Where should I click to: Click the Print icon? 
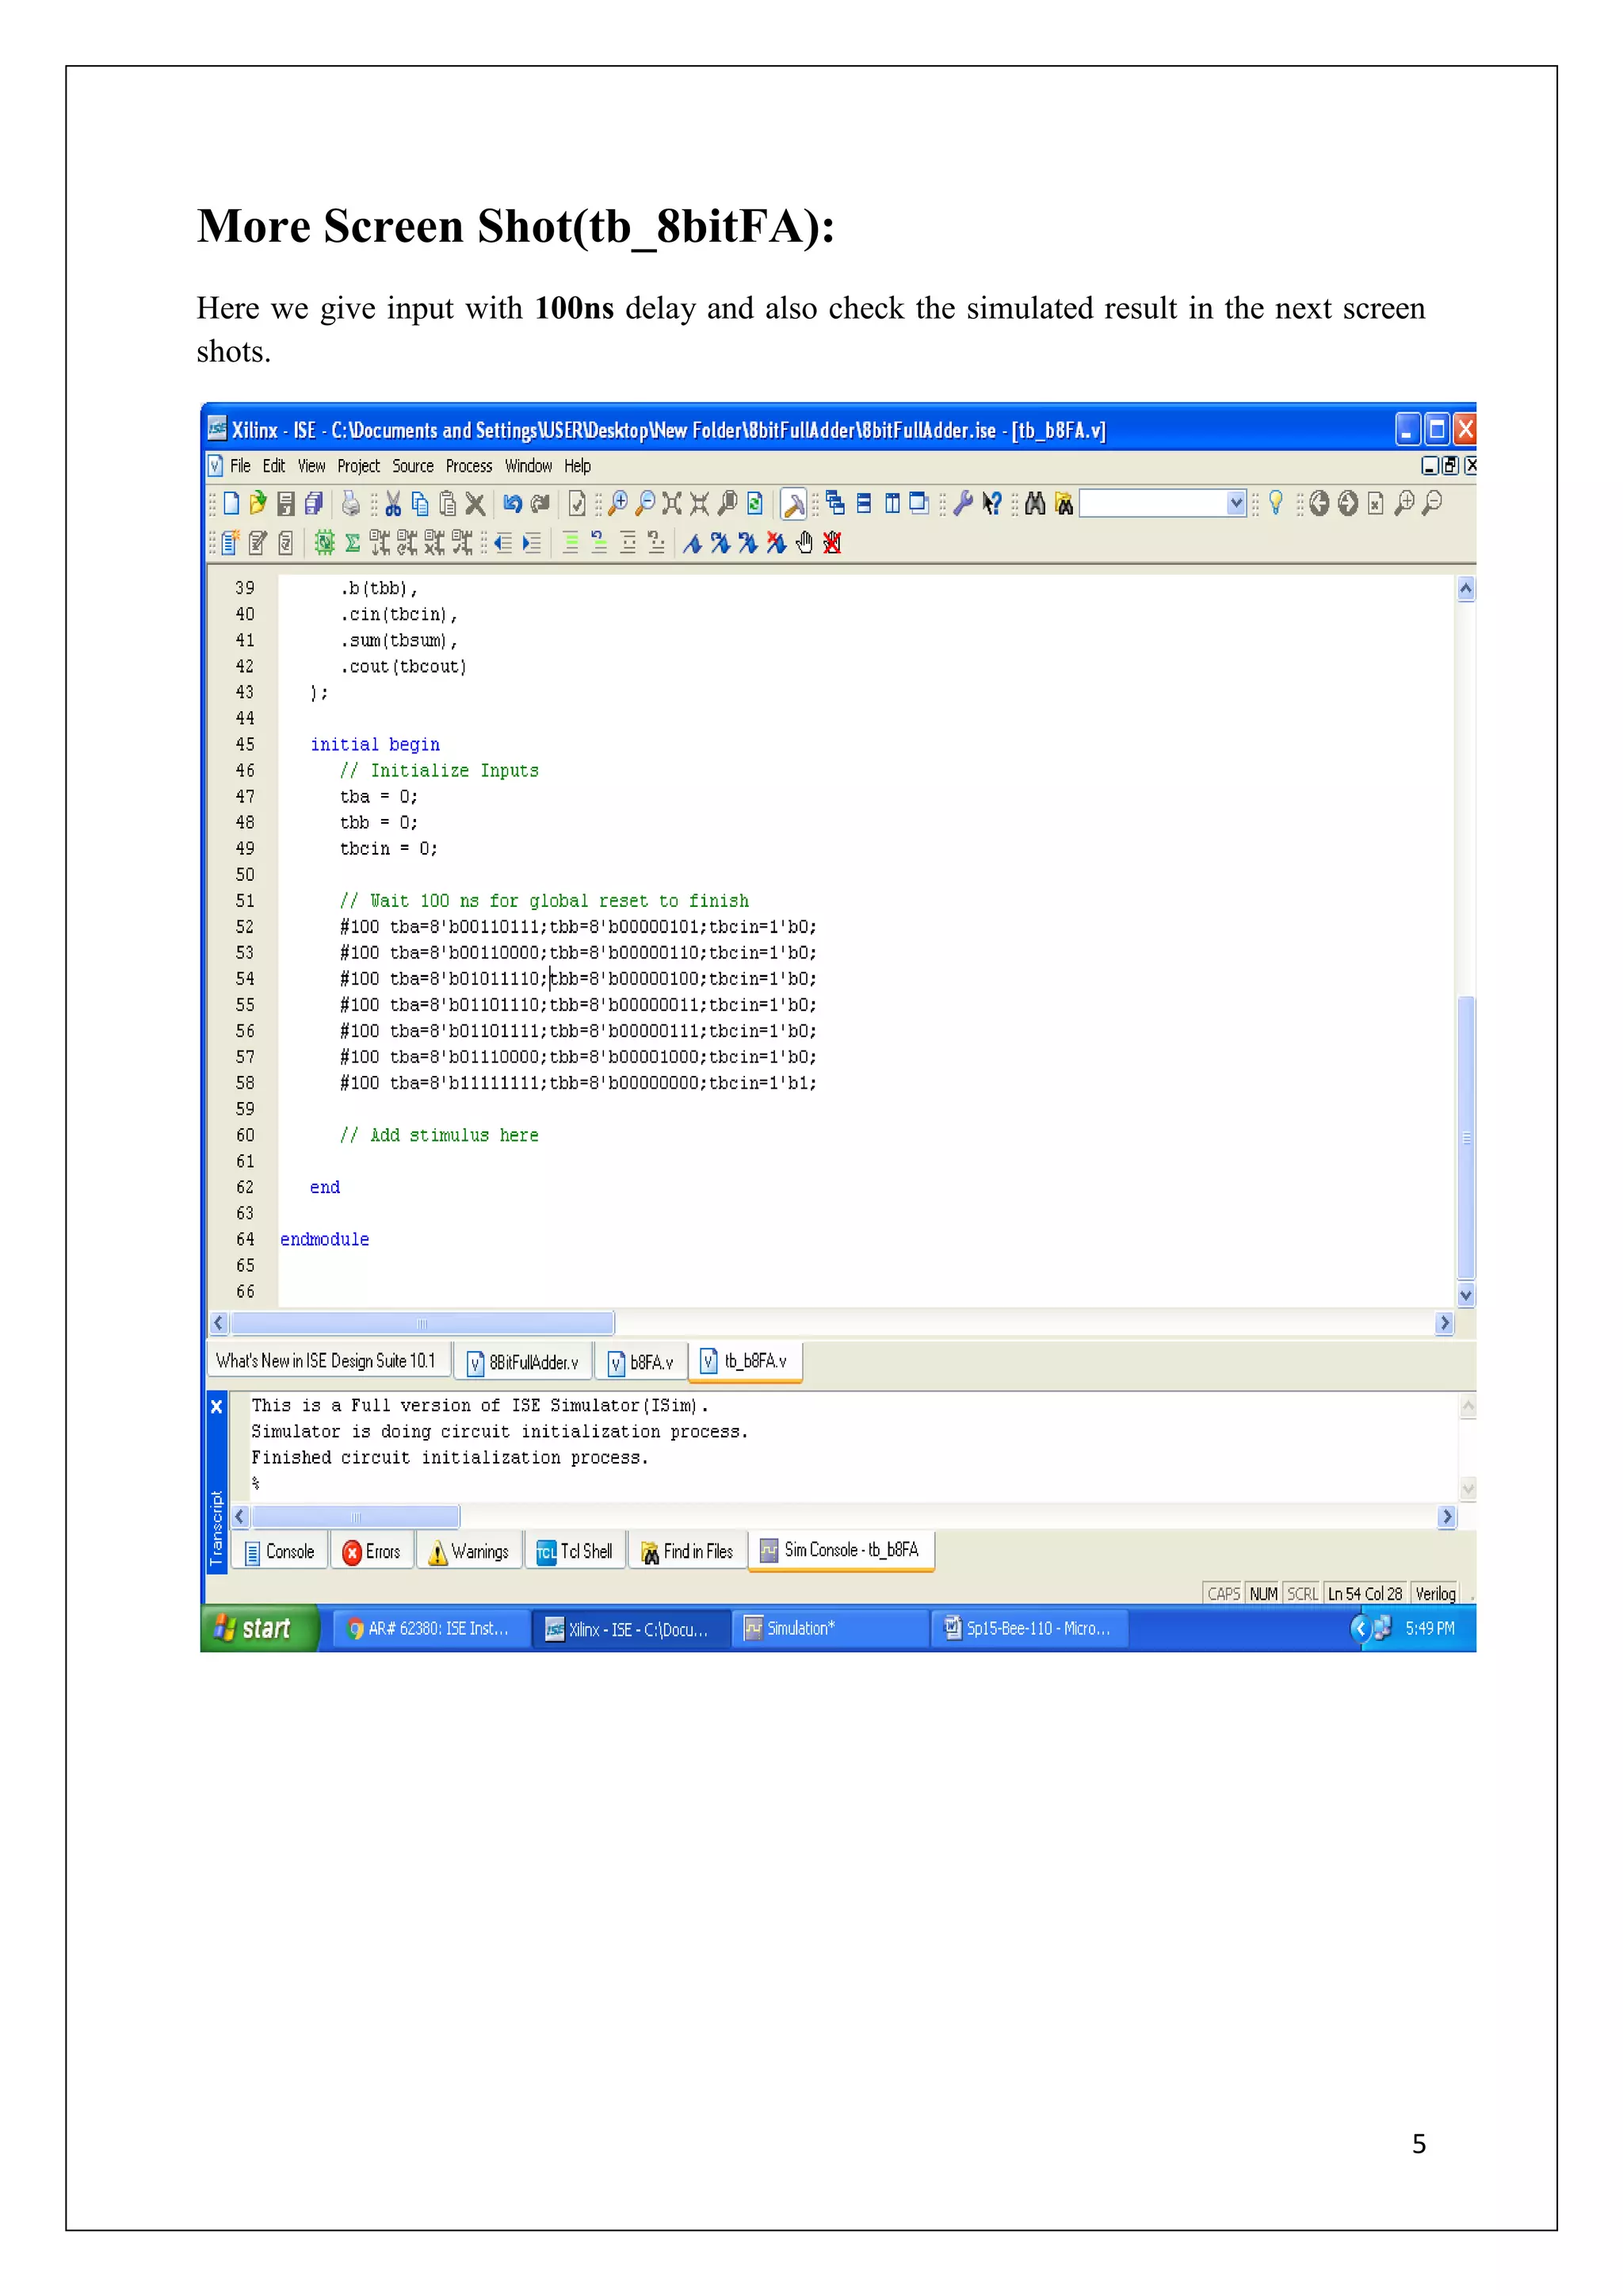tap(349, 503)
